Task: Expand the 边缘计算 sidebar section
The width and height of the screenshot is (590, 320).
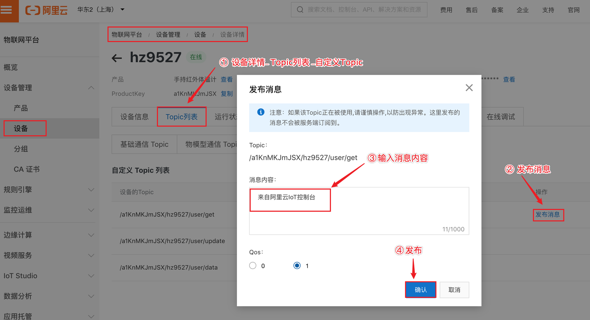Action: click(49, 235)
